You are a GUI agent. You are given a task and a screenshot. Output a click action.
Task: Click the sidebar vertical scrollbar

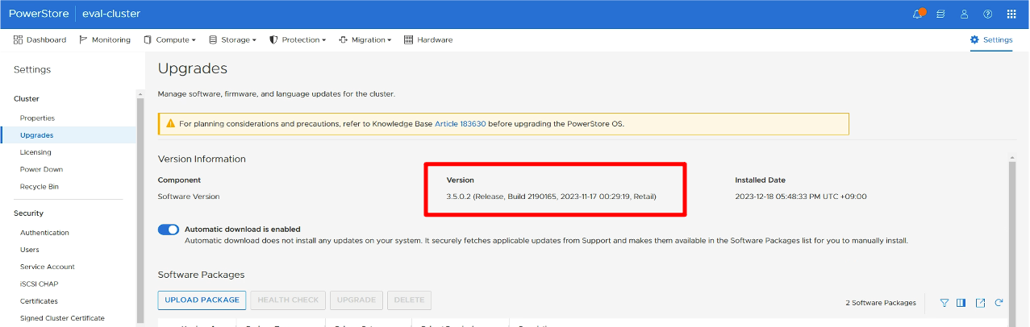point(140,209)
